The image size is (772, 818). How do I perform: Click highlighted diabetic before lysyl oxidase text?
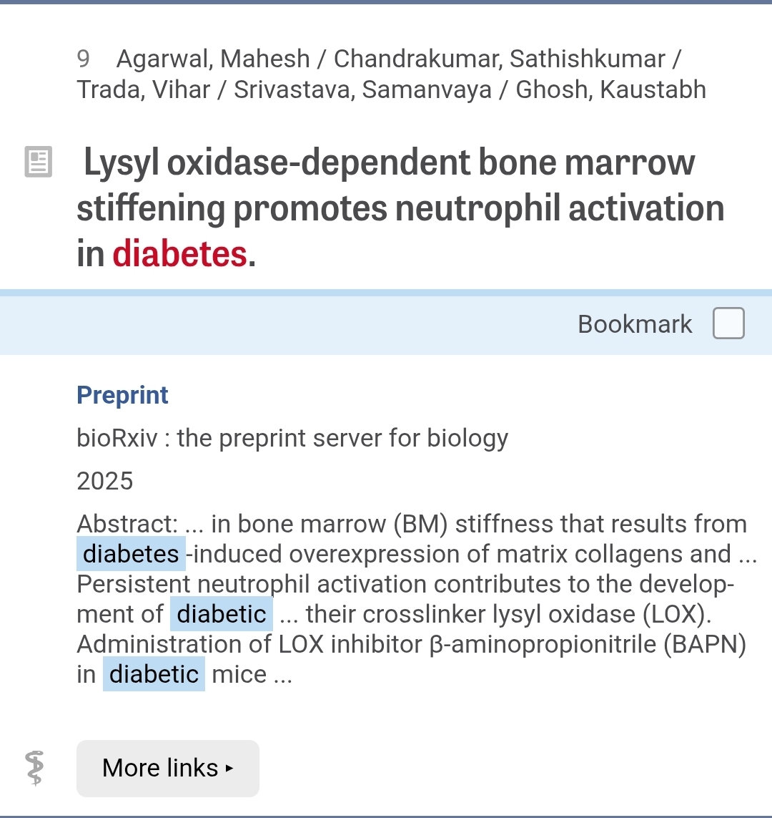click(222, 614)
